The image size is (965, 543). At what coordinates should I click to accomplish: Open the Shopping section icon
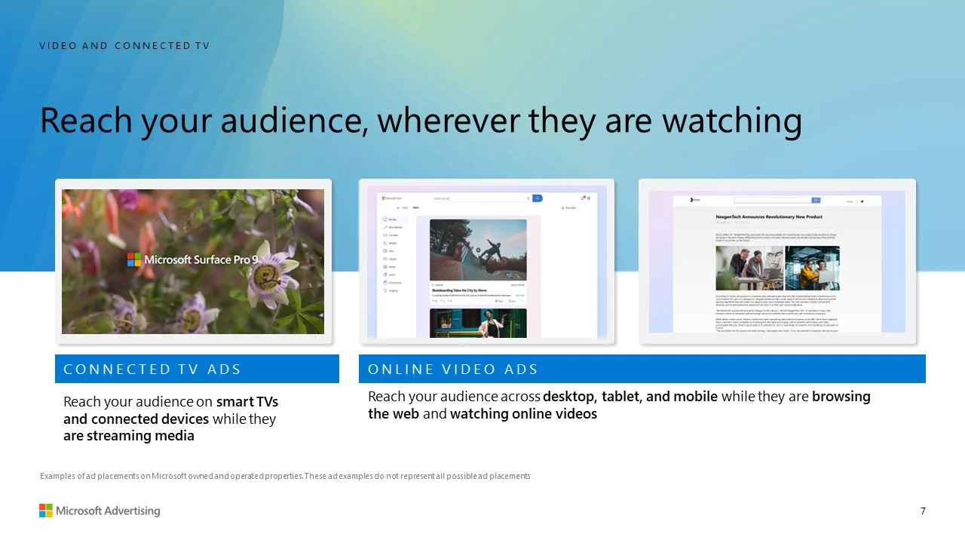[x=386, y=290]
